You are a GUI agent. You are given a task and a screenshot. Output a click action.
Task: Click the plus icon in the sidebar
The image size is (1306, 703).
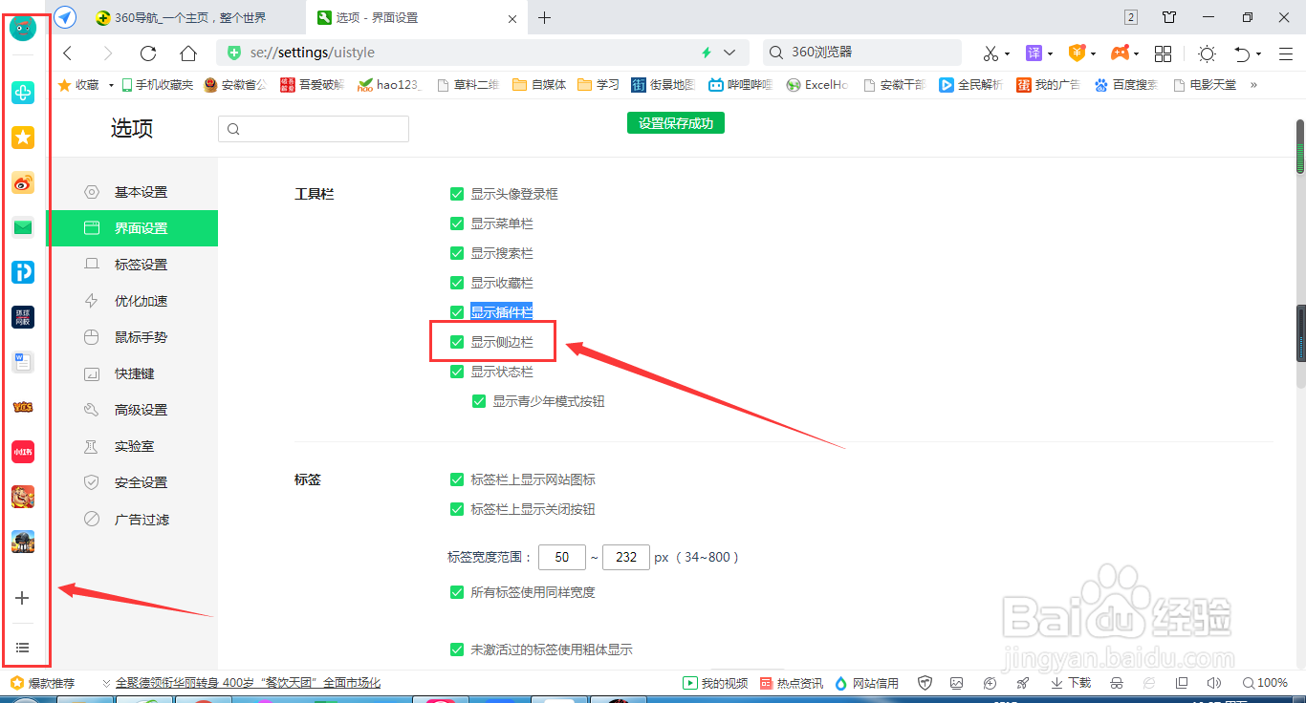coord(22,598)
